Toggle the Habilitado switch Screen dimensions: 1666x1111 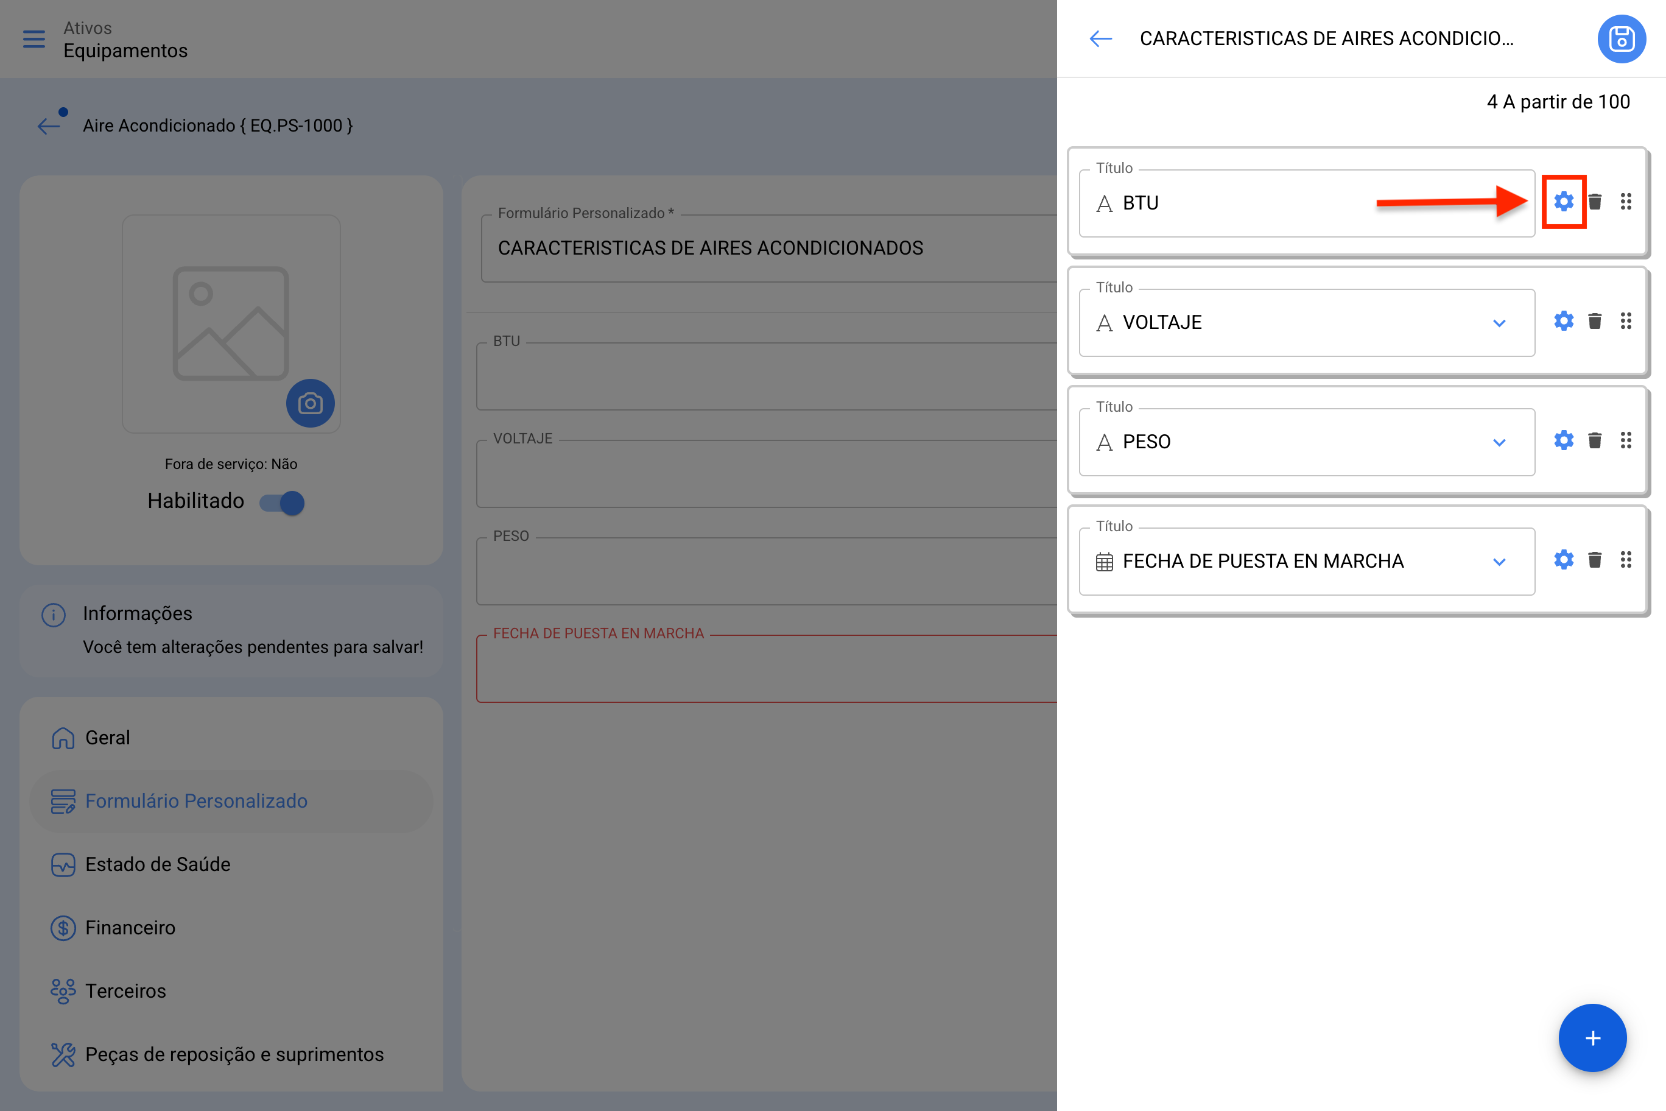pos(282,503)
